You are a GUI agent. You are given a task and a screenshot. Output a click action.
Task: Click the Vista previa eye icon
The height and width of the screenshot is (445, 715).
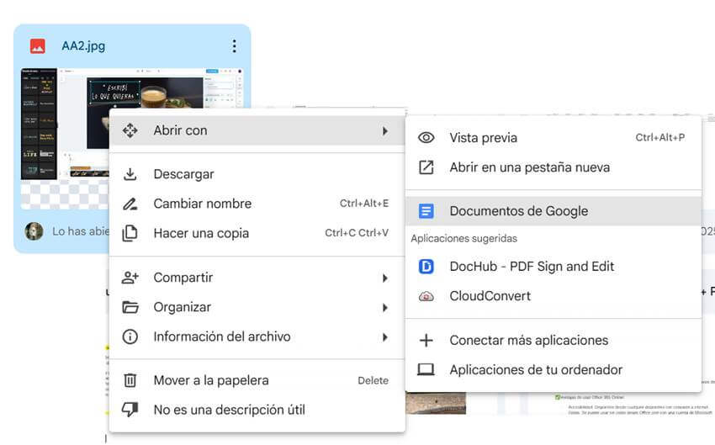tap(426, 138)
